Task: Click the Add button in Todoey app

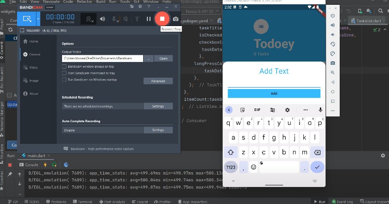Action: (x=274, y=93)
